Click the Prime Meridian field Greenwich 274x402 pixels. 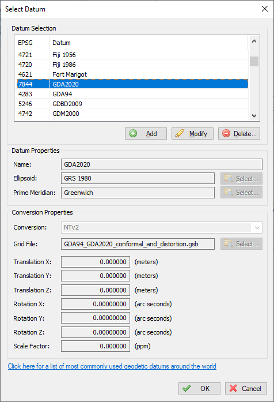tap(138, 193)
